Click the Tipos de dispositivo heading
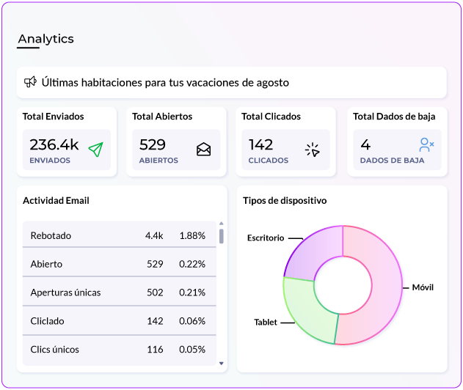The height and width of the screenshot is (390, 463). point(285,200)
